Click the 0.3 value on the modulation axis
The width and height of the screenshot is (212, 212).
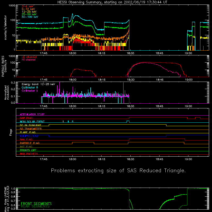(13, 83)
